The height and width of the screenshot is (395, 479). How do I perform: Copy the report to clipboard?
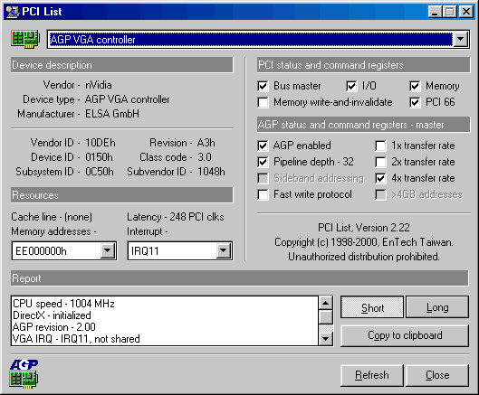click(x=405, y=335)
